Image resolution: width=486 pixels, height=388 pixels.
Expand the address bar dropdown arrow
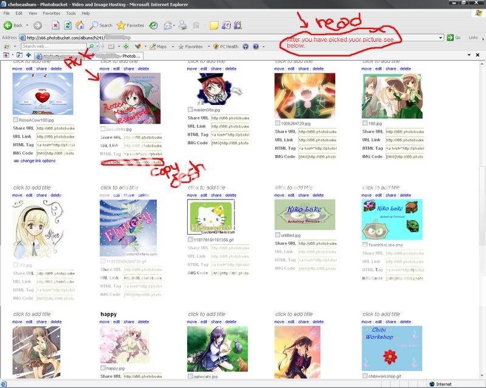tap(441, 38)
